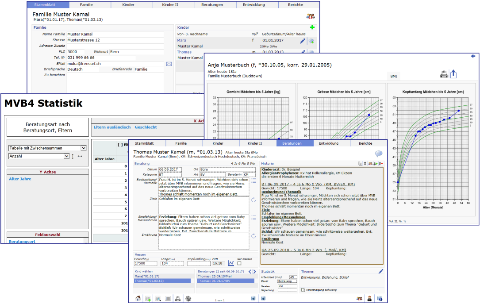This screenshot has width=480, height=304.
Task: Select the Entwicklung tab in the Beratungen window
Action: [328, 143]
